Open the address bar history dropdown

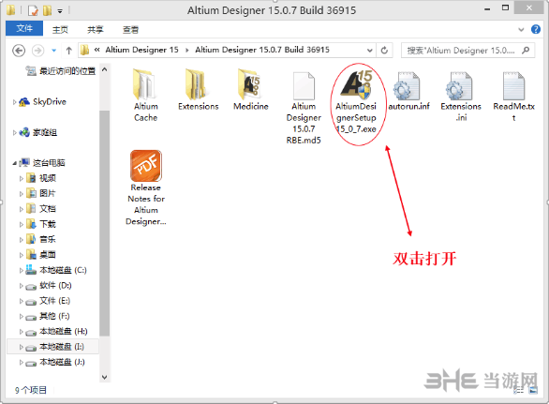click(x=369, y=50)
